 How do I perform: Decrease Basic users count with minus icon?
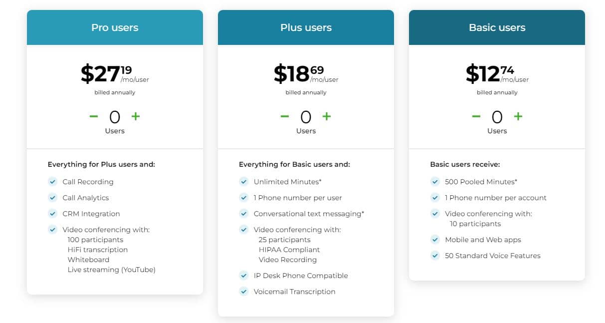pyautogui.click(x=476, y=116)
